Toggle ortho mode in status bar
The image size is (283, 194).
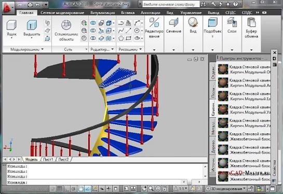point(66,189)
